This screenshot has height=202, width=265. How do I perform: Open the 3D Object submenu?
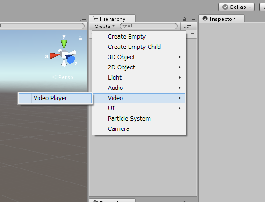(x=139, y=57)
